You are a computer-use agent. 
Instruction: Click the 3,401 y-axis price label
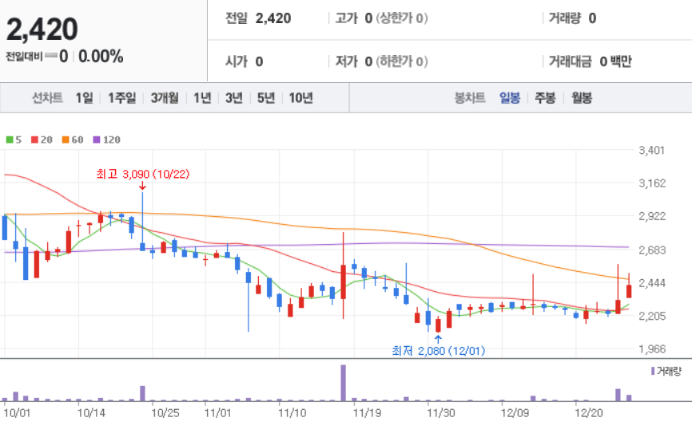coord(651,150)
